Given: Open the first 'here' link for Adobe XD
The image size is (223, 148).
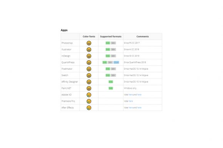Looking at the screenshot, I should [131, 95].
